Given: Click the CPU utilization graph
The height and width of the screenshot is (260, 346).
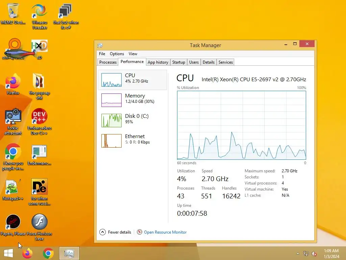Looking at the screenshot, I should pos(241,125).
